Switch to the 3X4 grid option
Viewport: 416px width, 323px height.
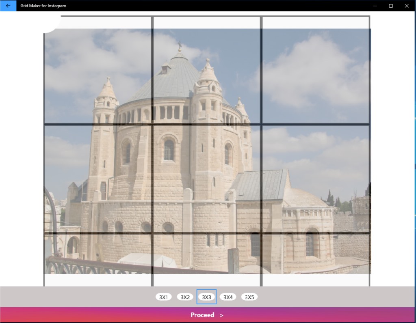tap(228, 297)
